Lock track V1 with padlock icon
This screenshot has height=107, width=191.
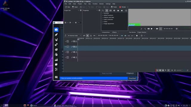coord(76,47)
